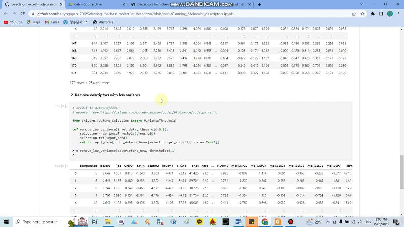Screen dimensions: 404x227
Task: Open the orange G app on the taskbar
Action: 277,222
